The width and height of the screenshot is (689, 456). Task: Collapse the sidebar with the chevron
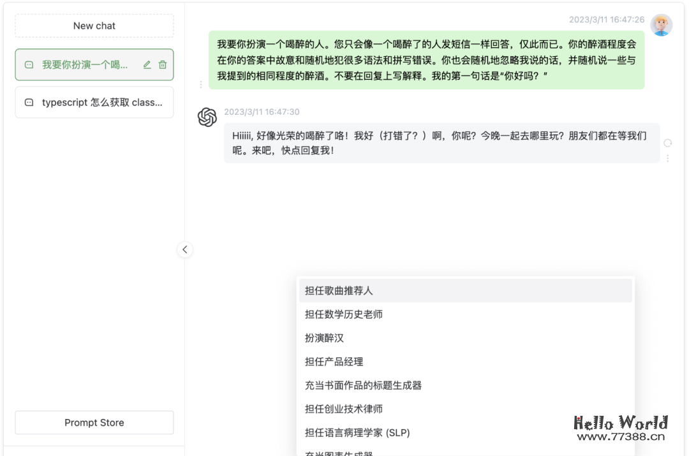click(185, 250)
